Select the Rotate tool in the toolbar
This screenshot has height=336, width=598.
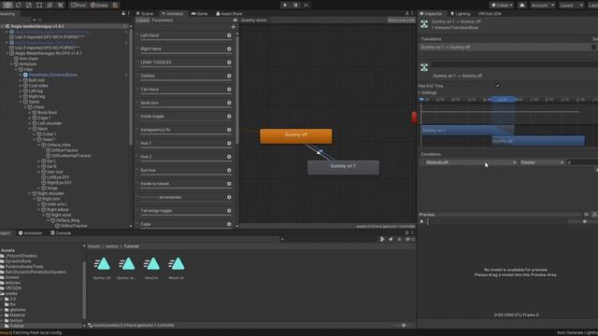[19, 6]
